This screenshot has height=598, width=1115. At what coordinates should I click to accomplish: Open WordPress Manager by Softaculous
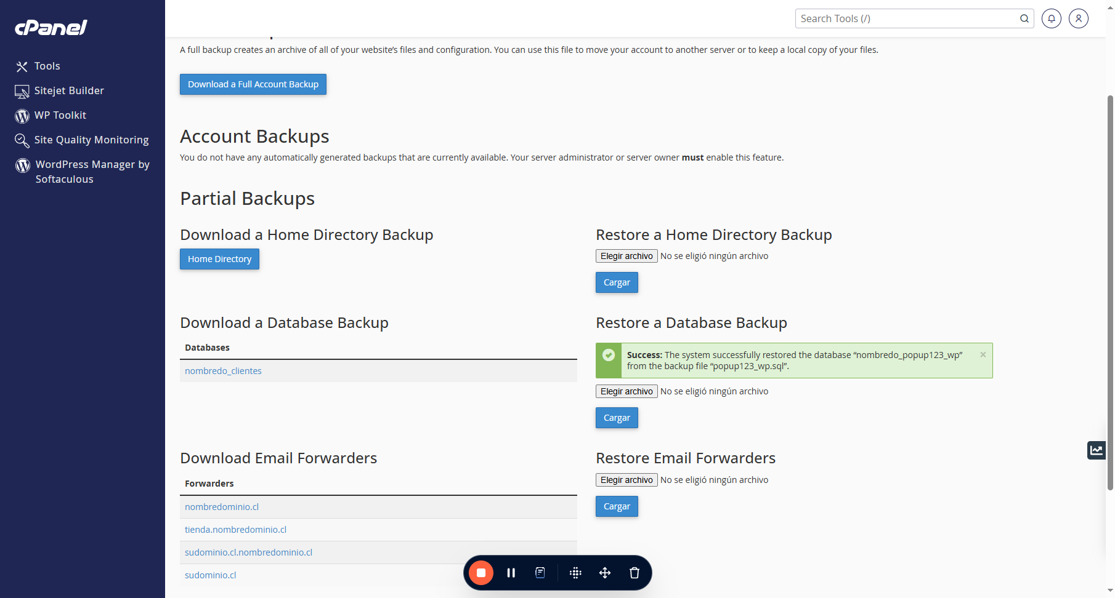pos(92,172)
